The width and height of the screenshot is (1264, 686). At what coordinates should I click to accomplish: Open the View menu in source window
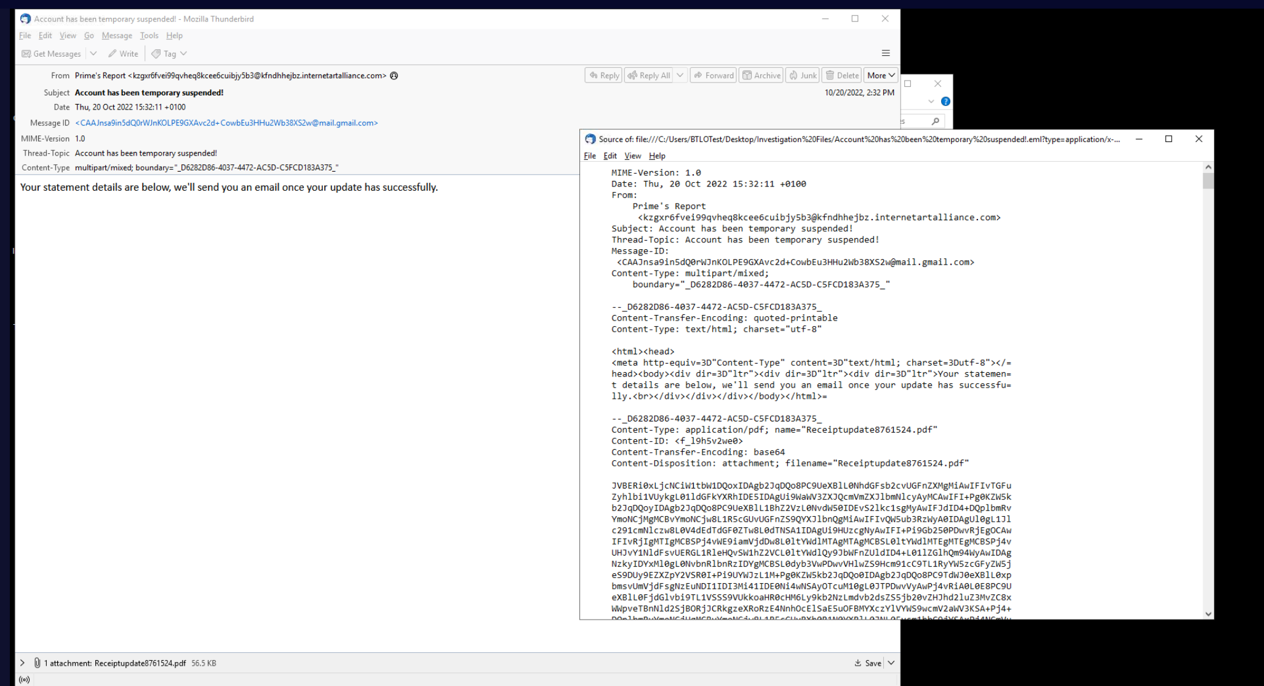point(632,156)
